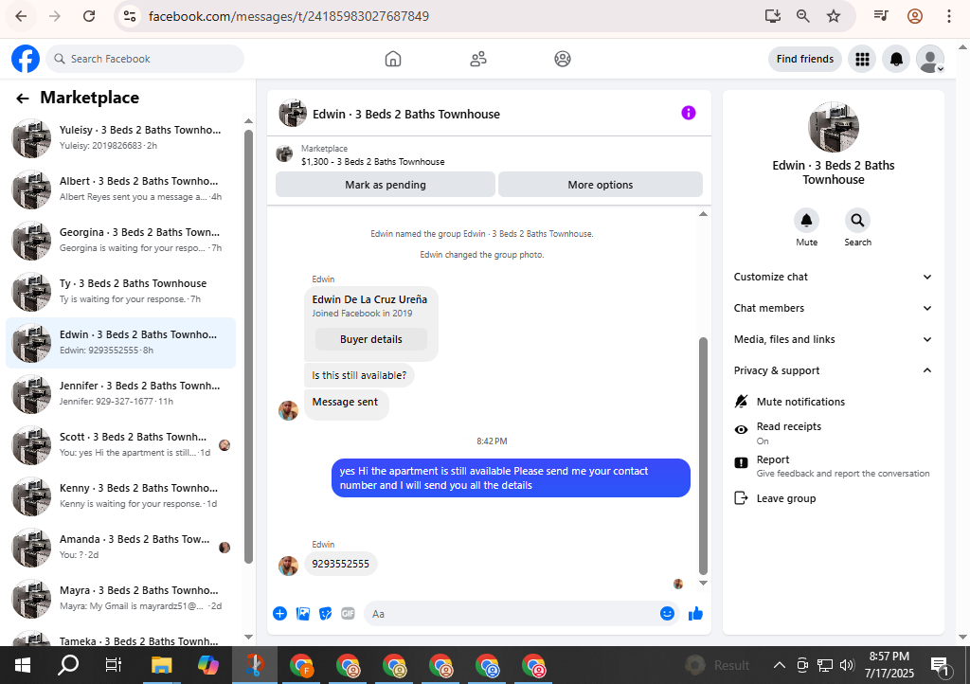Viewport: 970px width, 684px height.
Task: Click the browser reload button
Action: click(89, 16)
